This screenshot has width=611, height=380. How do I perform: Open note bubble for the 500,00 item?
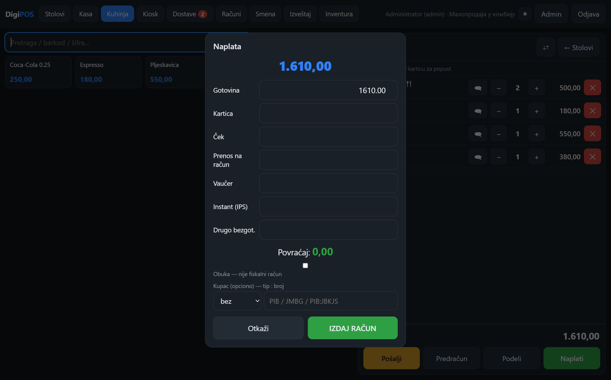(x=478, y=88)
